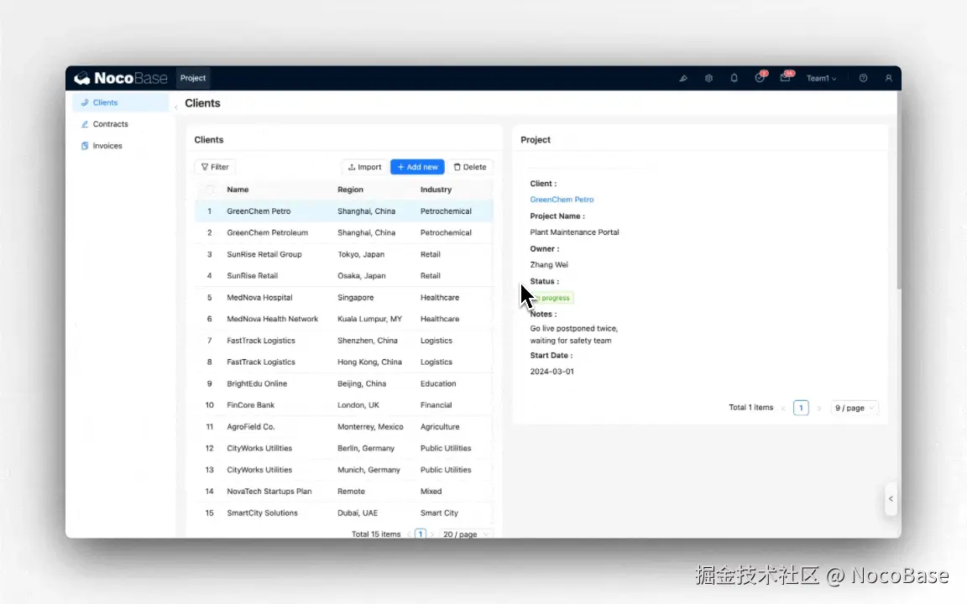Click the In progress status tag
This screenshot has height=604, width=967.
tap(552, 298)
